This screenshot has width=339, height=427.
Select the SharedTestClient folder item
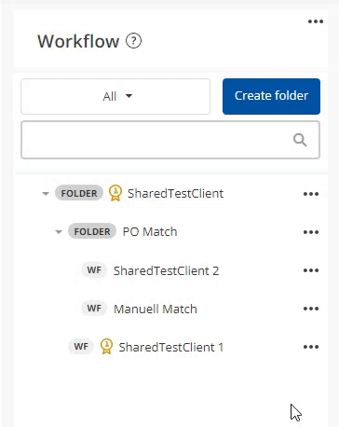point(175,194)
